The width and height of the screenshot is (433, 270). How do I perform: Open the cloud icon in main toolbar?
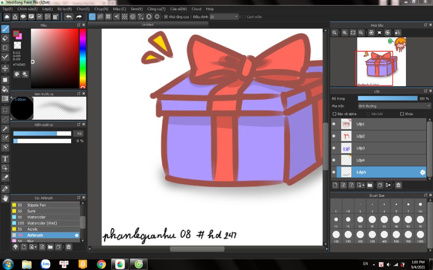coord(7,17)
